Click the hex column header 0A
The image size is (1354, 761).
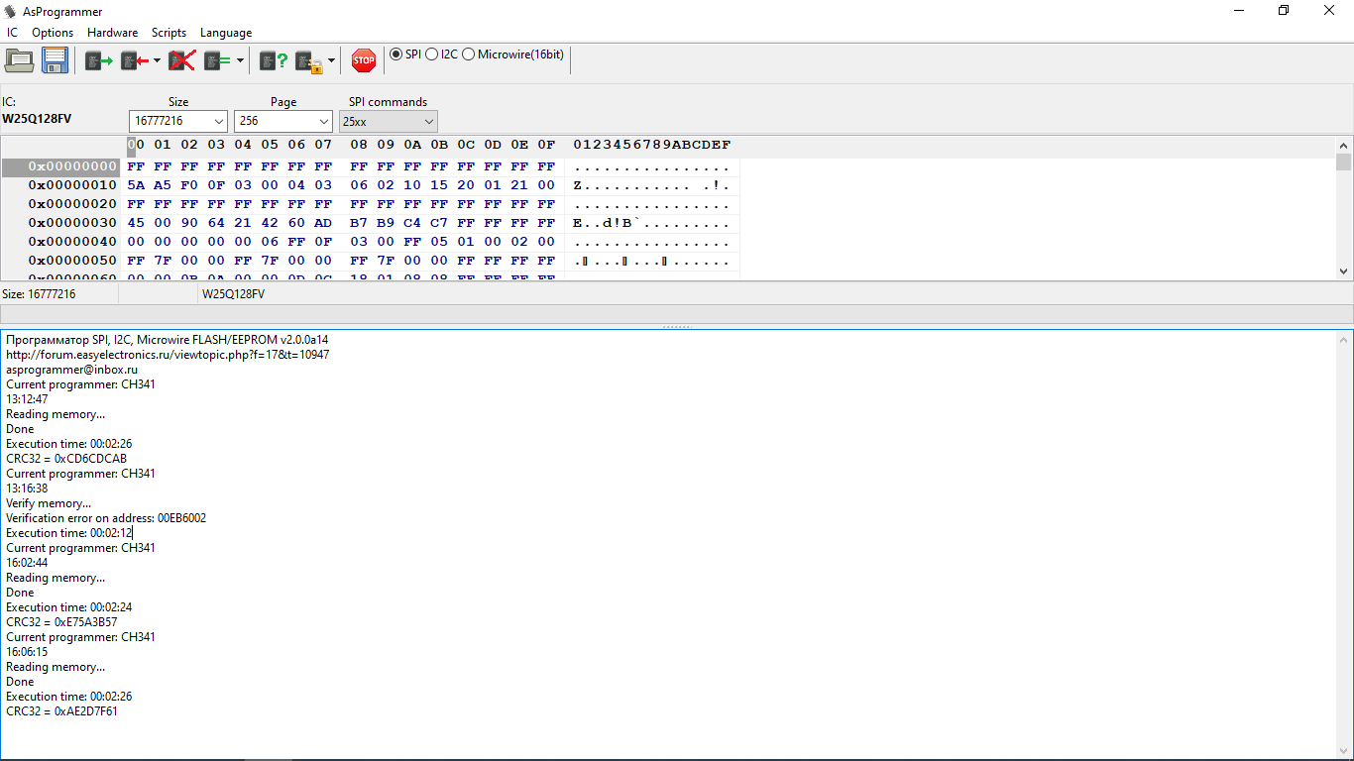pyautogui.click(x=412, y=145)
